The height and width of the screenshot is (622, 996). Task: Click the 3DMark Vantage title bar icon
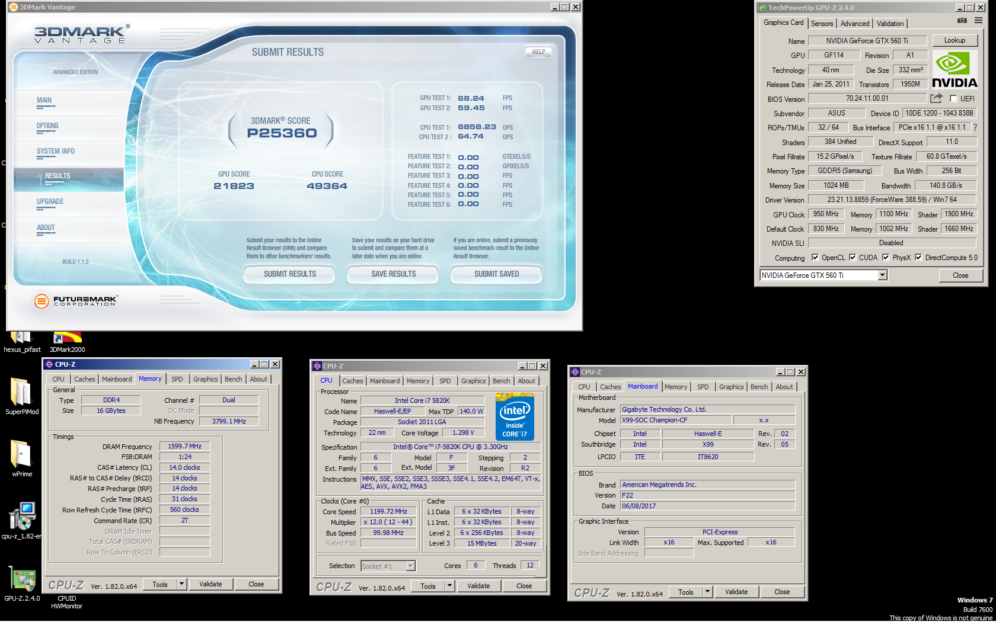13,7
